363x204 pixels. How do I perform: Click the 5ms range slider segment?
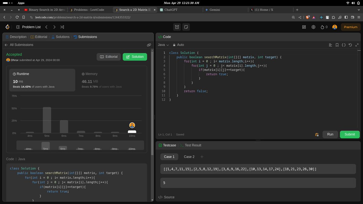coord(46,146)
